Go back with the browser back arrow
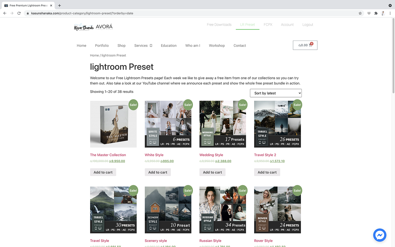Image resolution: width=395 pixels, height=247 pixels. pyautogui.click(x=5, y=13)
